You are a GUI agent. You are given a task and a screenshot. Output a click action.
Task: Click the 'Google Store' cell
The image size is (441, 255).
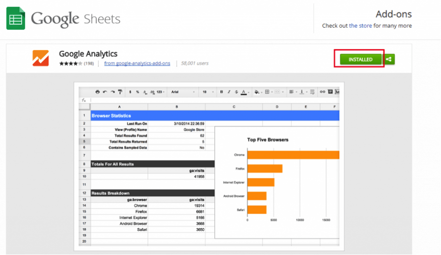(x=177, y=130)
